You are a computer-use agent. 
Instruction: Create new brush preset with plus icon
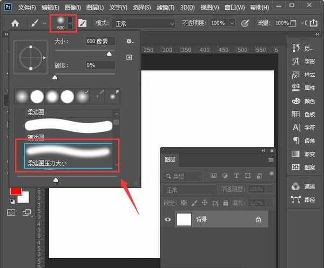point(129,57)
